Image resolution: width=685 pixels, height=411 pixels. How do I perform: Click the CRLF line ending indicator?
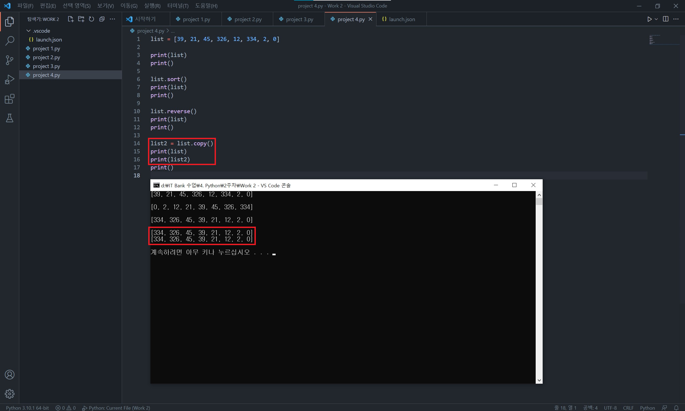(x=628, y=408)
